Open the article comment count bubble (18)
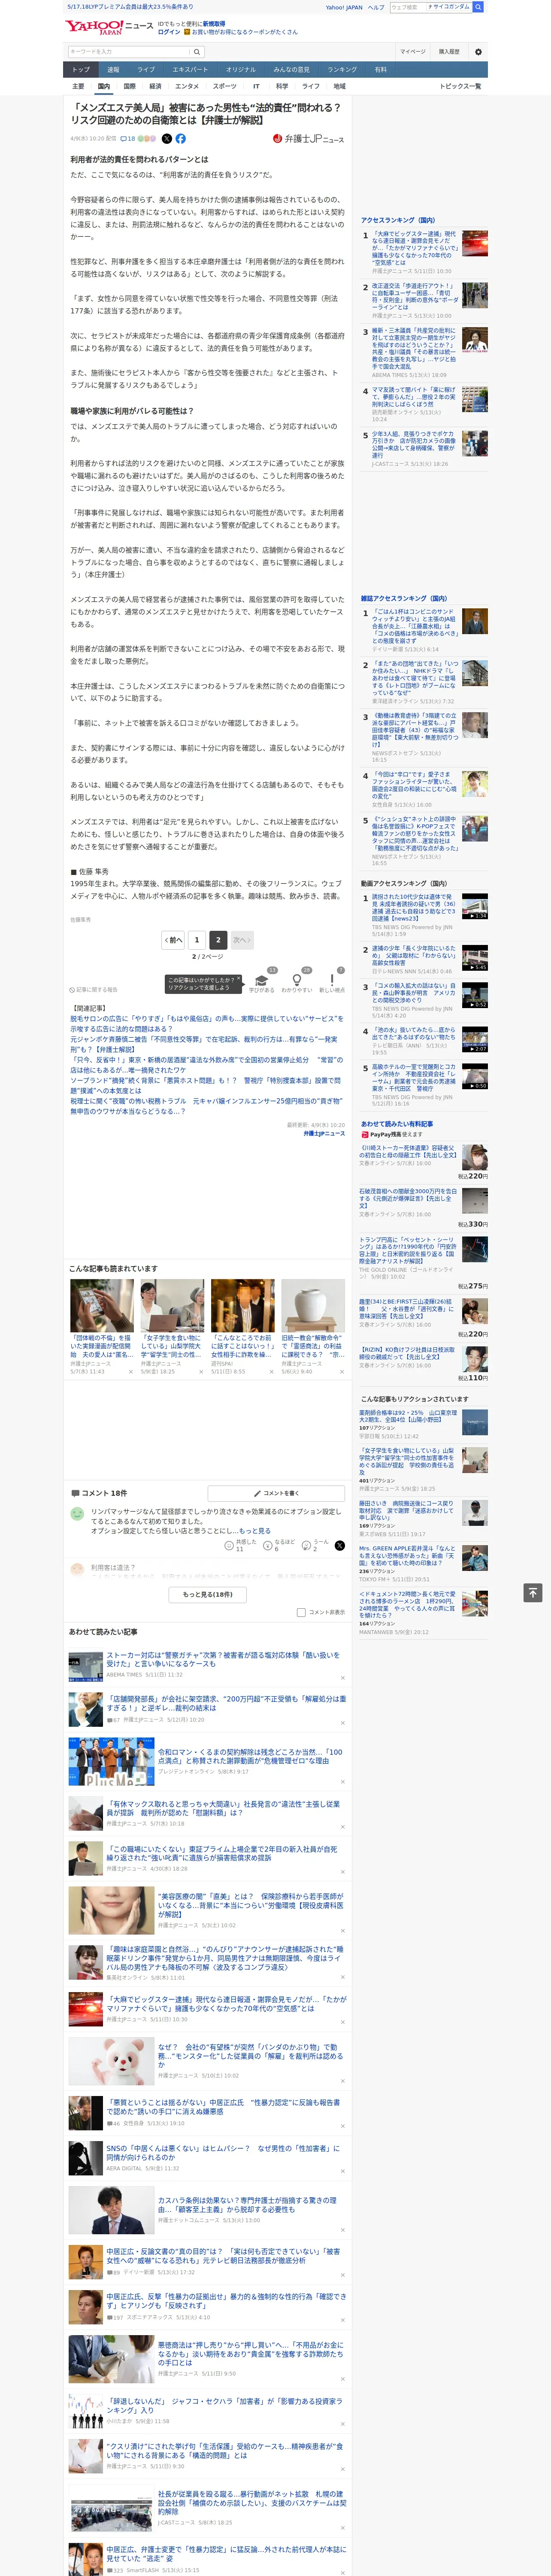This screenshot has width=551, height=2576. [x=128, y=139]
